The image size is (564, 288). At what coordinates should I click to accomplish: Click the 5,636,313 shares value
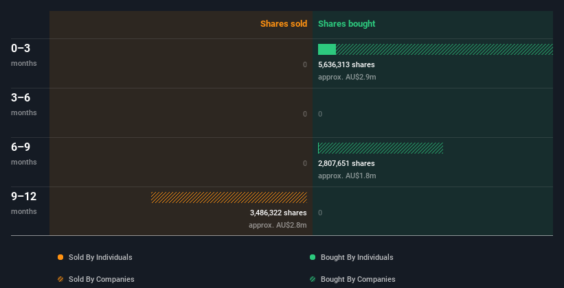pos(346,64)
